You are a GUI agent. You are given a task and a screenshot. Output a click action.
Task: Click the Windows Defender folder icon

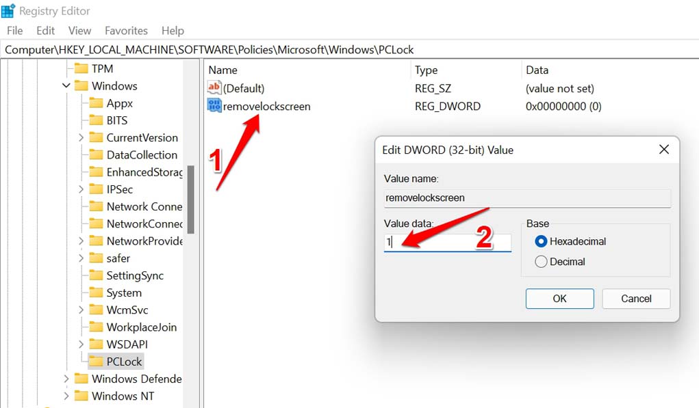tap(81, 379)
